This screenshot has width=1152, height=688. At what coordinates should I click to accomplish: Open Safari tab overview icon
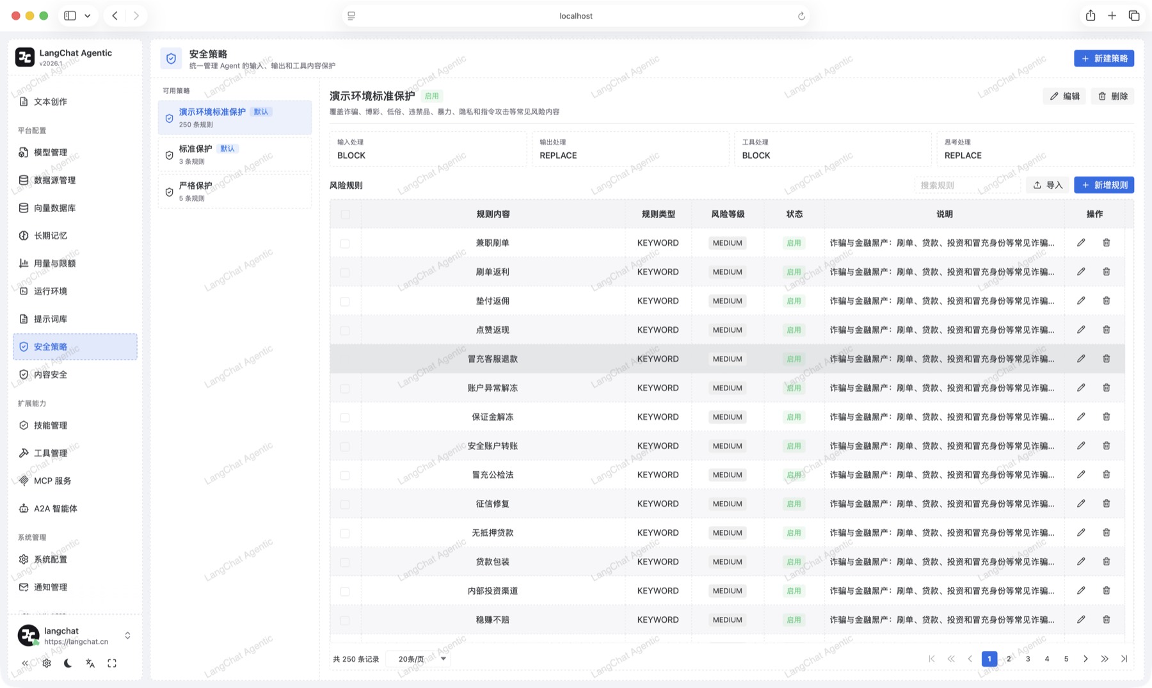click(x=1134, y=15)
